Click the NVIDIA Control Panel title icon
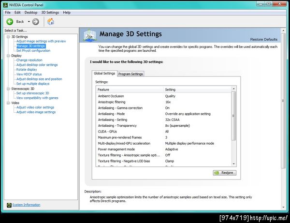The height and width of the screenshot is (223, 290). [x=5, y=5]
